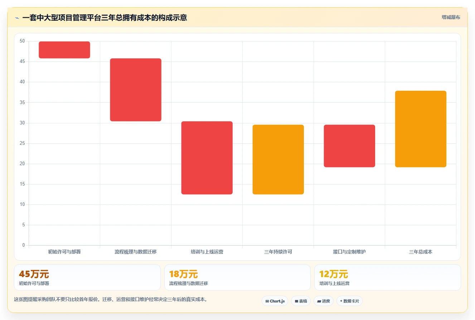Click the x-axis label 接口与定制维护
The height and width of the screenshot is (320, 475).
coord(349,252)
